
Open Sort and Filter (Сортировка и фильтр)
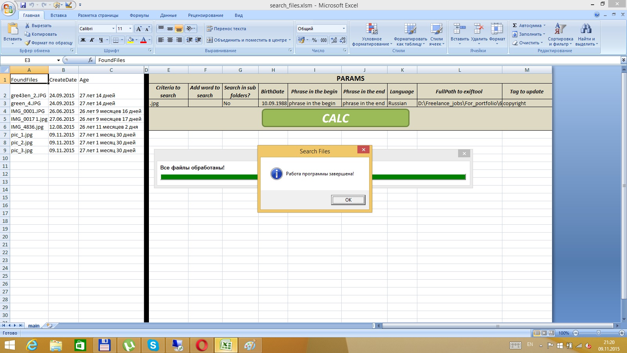560,35
